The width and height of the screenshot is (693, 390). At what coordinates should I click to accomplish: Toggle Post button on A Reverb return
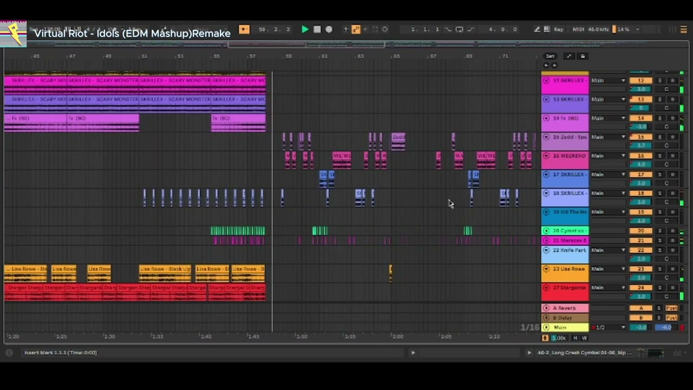(x=671, y=308)
